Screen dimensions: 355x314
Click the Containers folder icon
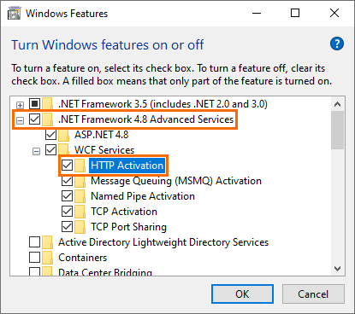47,258
